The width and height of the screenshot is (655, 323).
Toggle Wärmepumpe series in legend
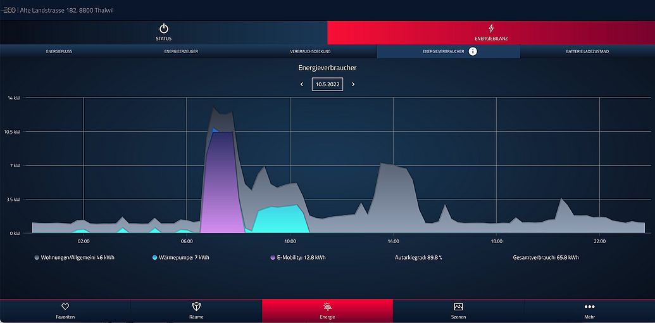[x=180, y=258]
